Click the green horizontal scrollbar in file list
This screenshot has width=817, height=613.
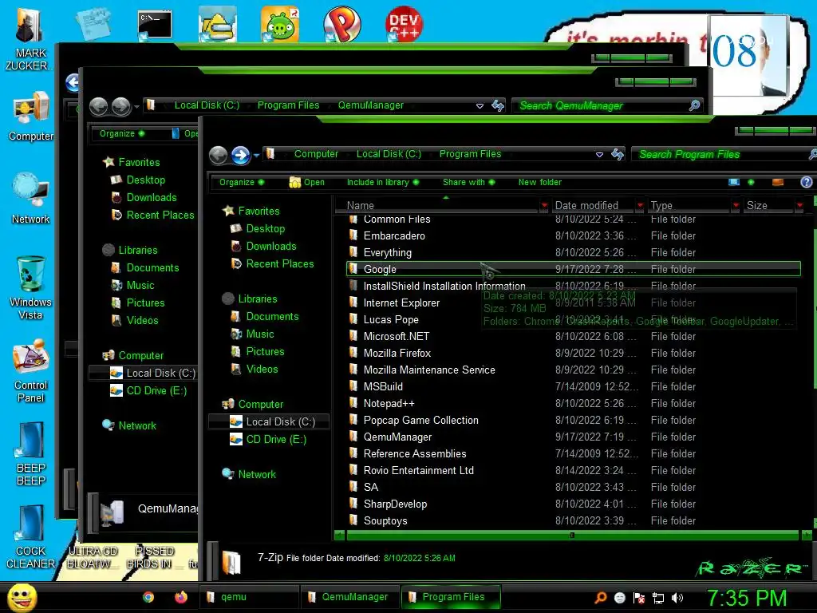point(572,536)
